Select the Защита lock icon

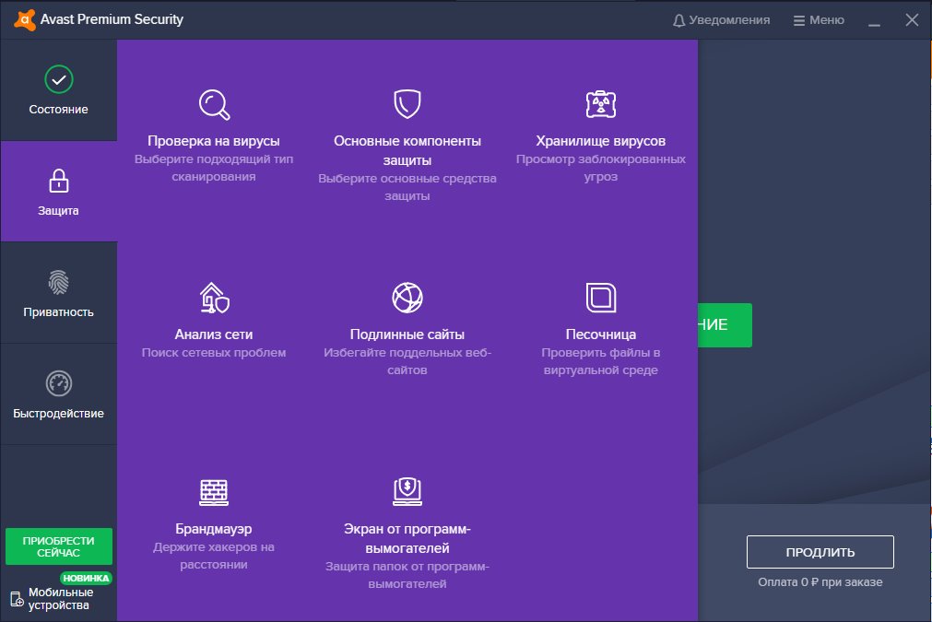coord(59,181)
